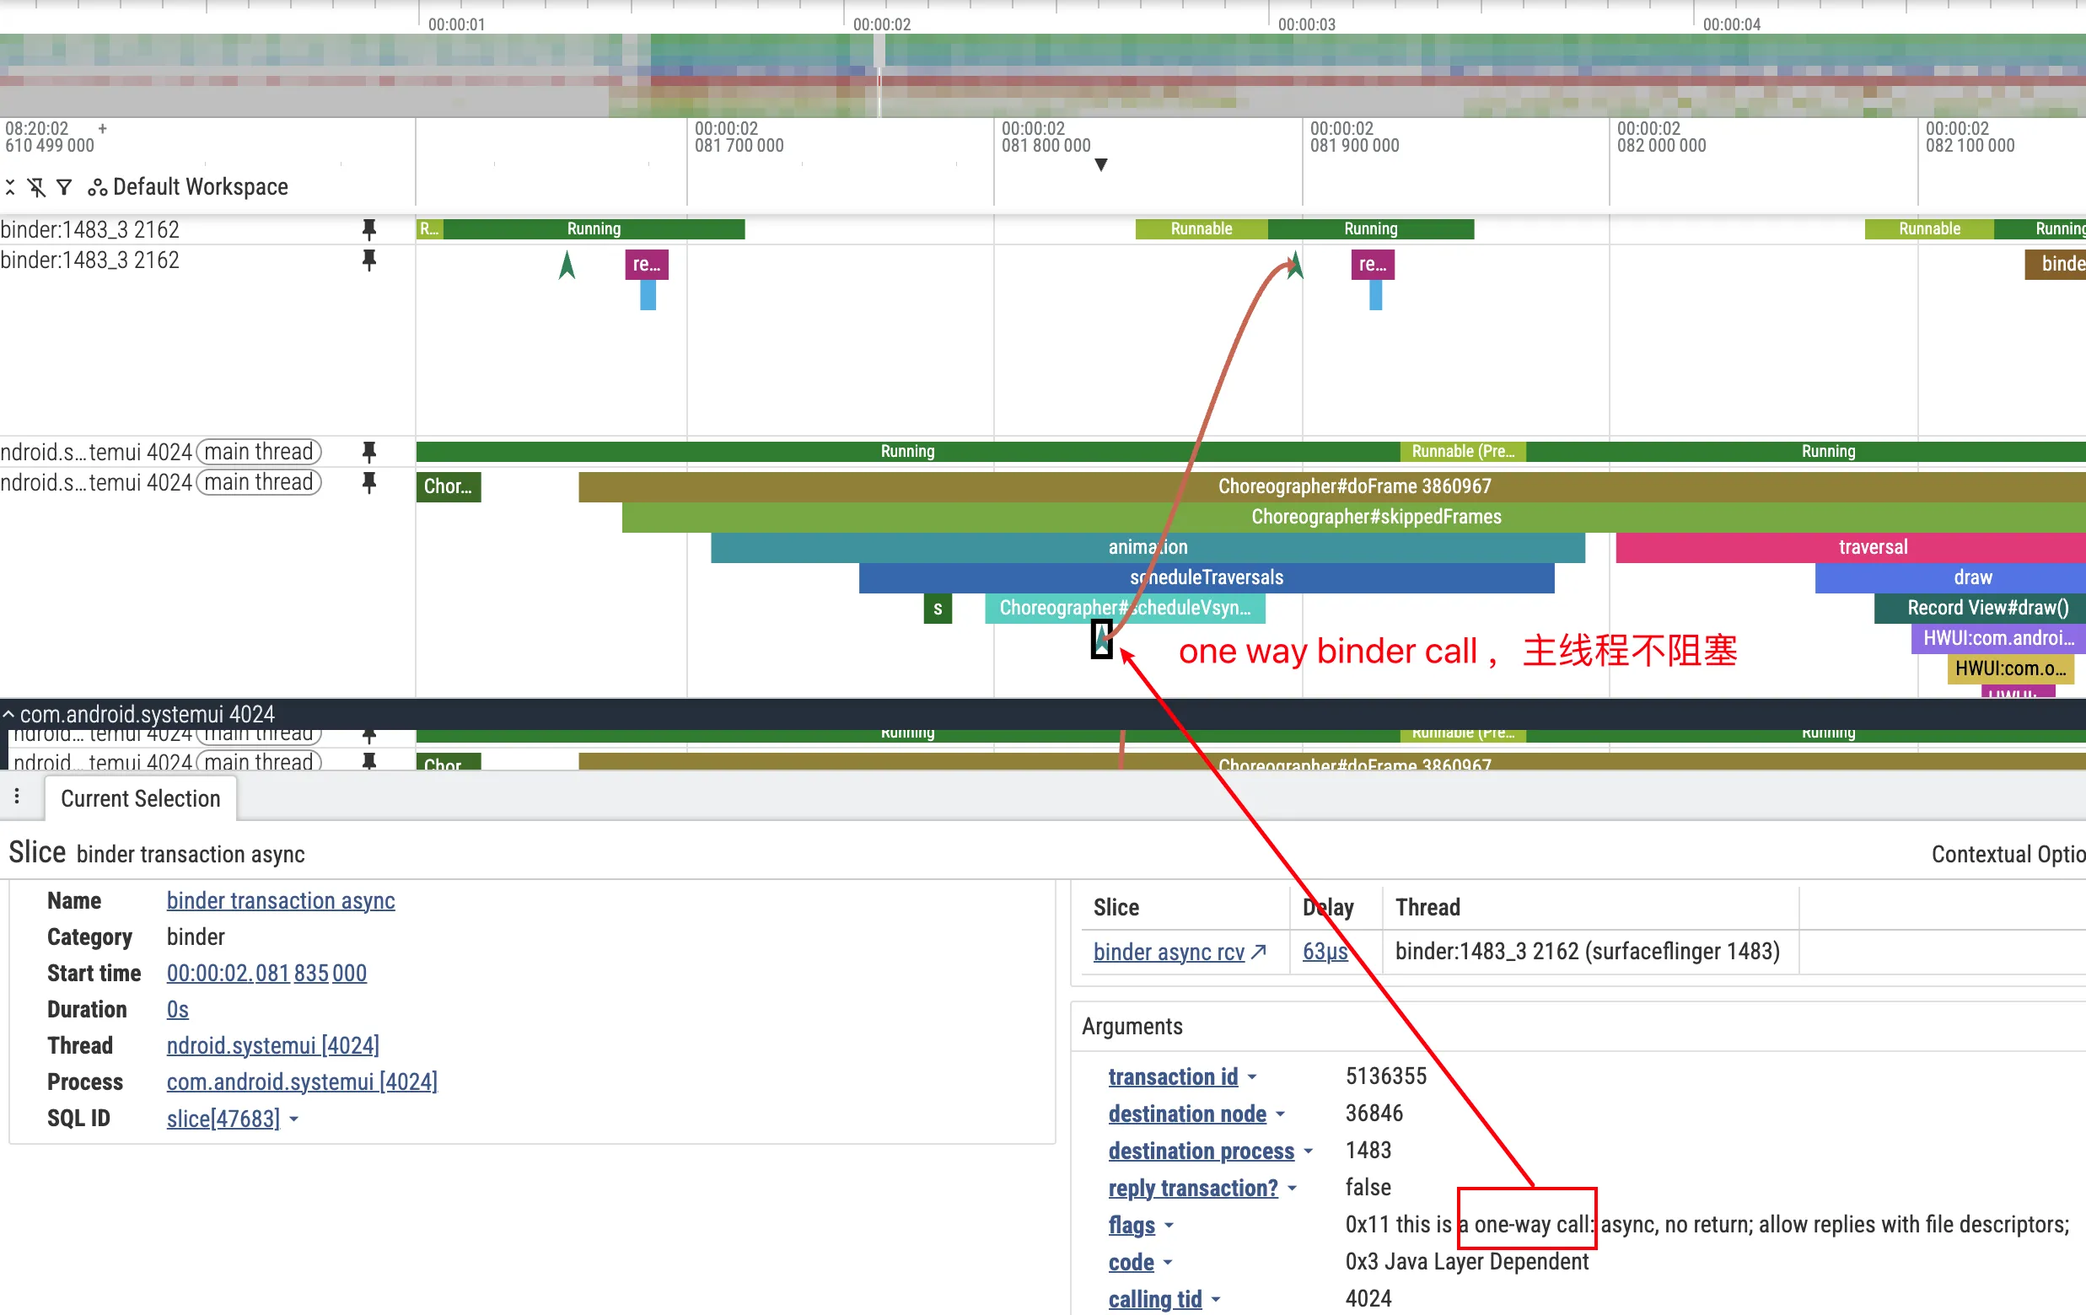Click the unpin all tracks icon
The height and width of the screenshot is (1315, 2086).
(x=36, y=187)
